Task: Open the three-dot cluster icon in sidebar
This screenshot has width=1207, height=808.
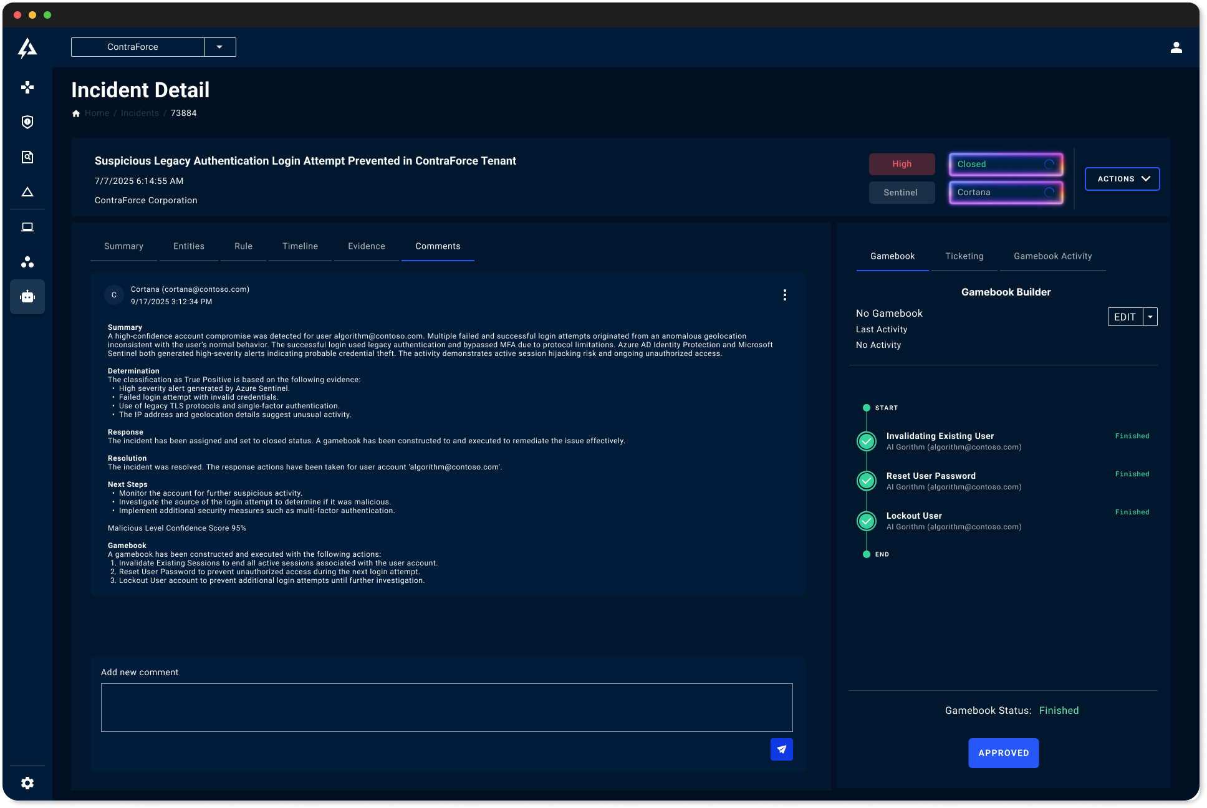Action: click(x=27, y=262)
